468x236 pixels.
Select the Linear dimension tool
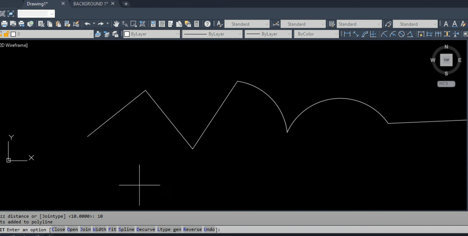[347, 34]
